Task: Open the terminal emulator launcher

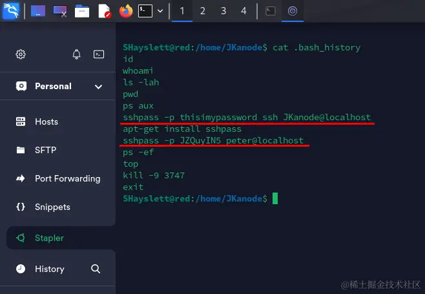Action: [145, 11]
